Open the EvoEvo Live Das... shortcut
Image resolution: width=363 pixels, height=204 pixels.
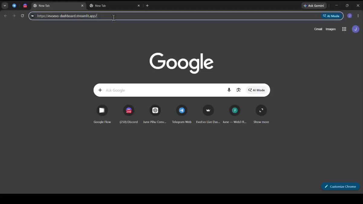208,115
